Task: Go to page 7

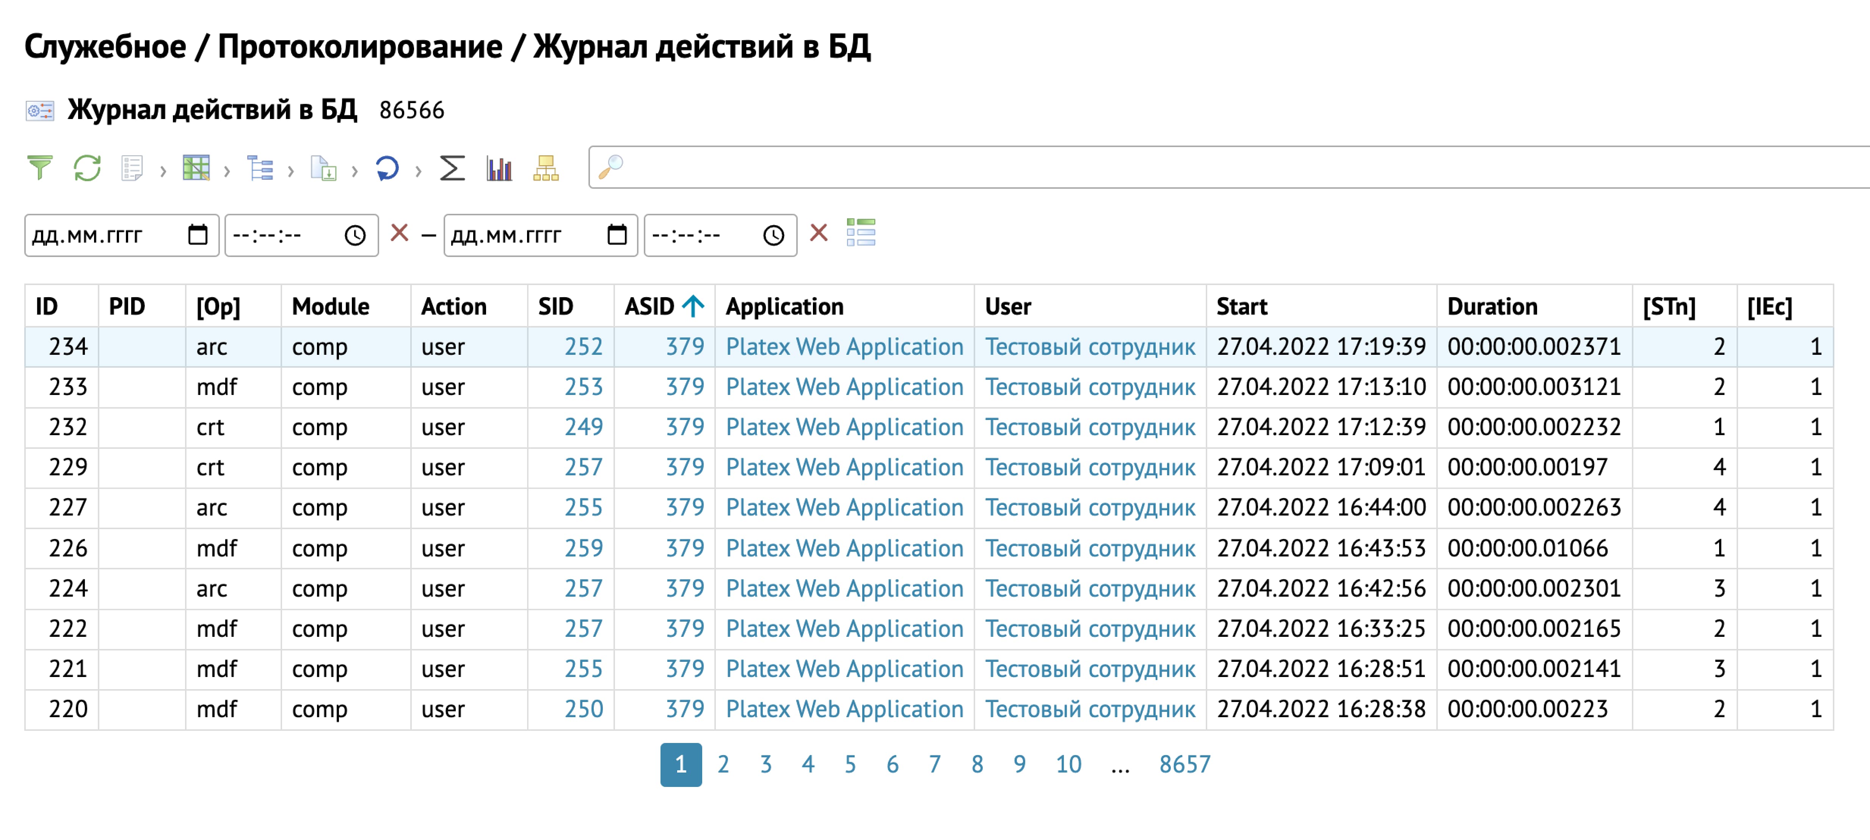Action: coord(935,764)
